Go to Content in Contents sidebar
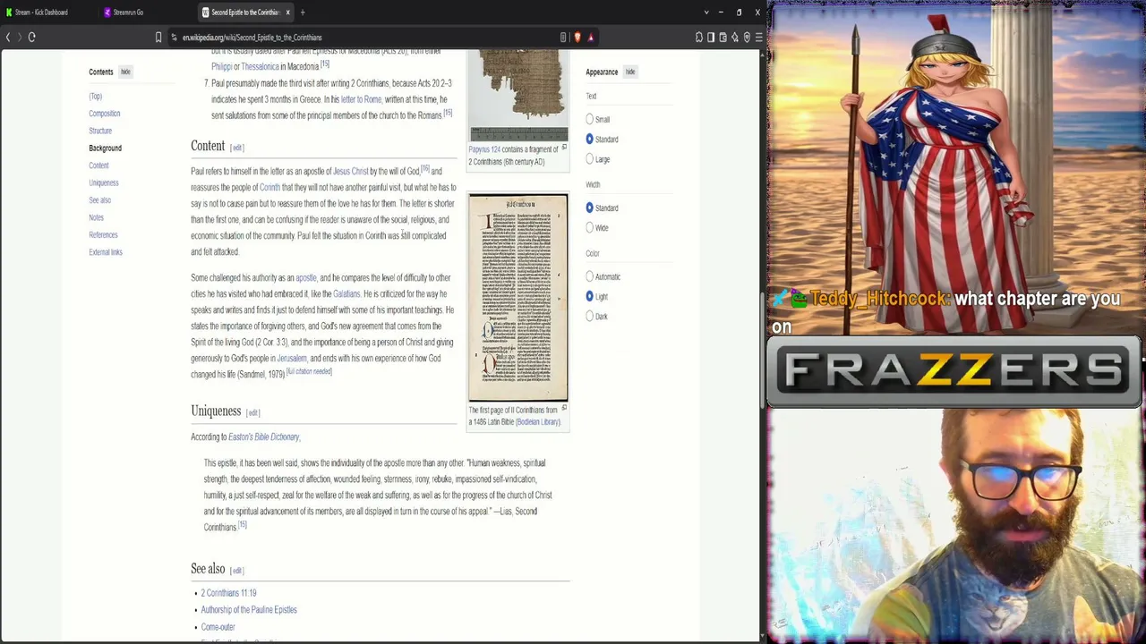 coord(98,165)
